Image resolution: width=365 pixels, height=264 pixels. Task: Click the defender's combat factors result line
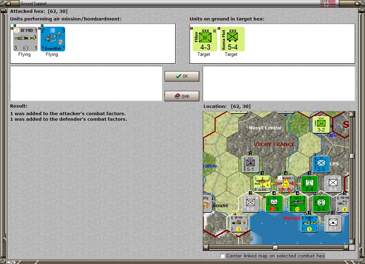68,119
